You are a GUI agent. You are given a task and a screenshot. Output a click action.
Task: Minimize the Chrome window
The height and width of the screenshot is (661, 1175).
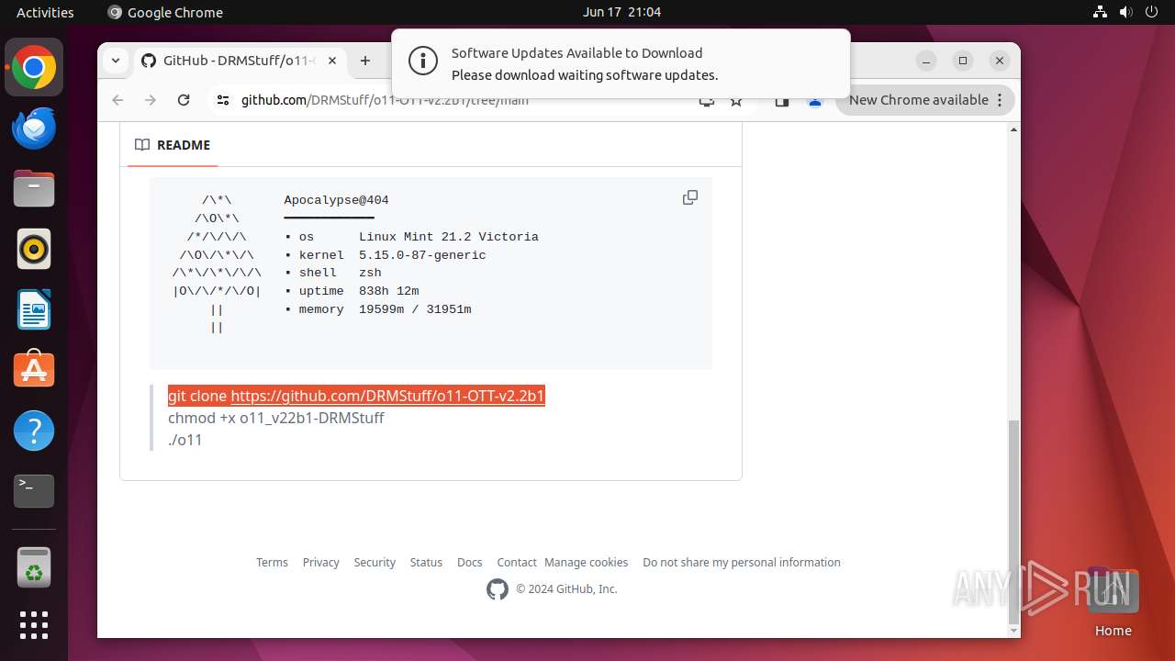pyautogui.click(x=926, y=61)
